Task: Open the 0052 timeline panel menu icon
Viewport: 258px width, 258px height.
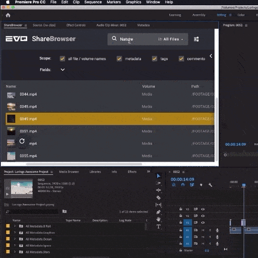Action: coord(183,172)
